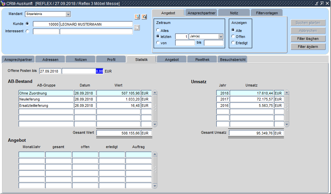Choose the 'Alles' Zeitraum option
Viewport: 331px width, 194px height.
click(x=158, y=31)
